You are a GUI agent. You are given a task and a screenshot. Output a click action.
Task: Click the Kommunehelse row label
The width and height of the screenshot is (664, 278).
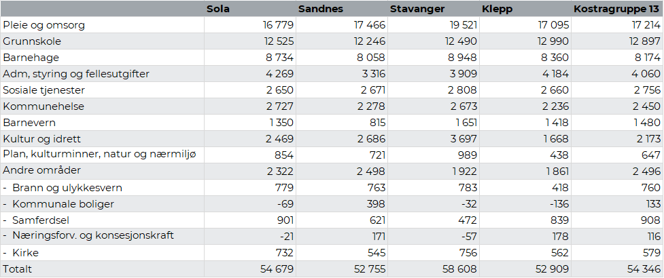41,106
